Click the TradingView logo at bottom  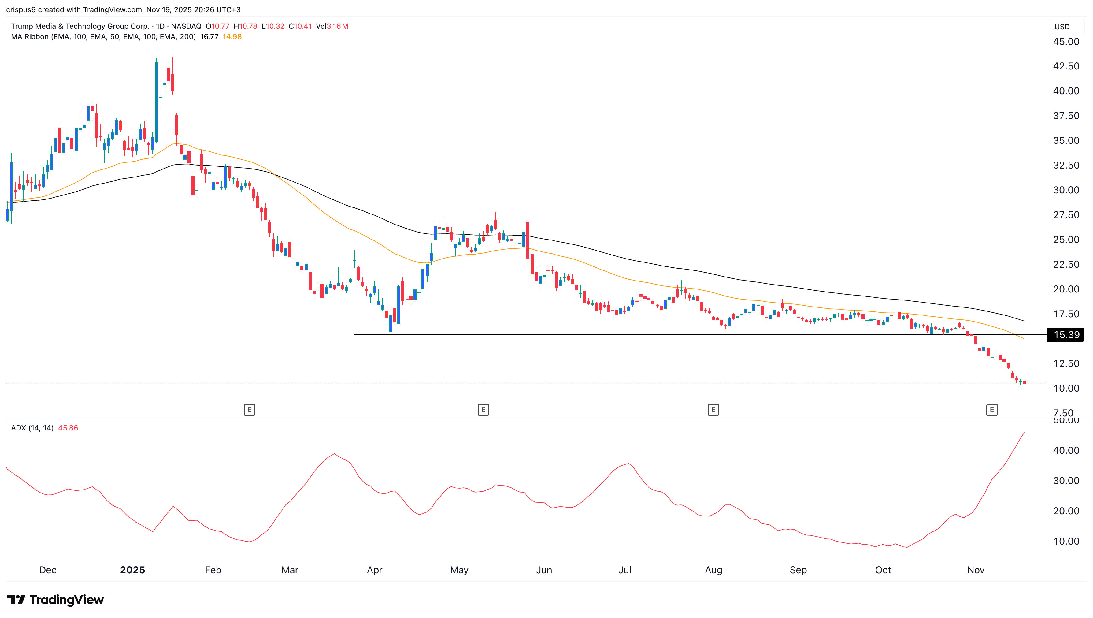click(x=56, y=599)
